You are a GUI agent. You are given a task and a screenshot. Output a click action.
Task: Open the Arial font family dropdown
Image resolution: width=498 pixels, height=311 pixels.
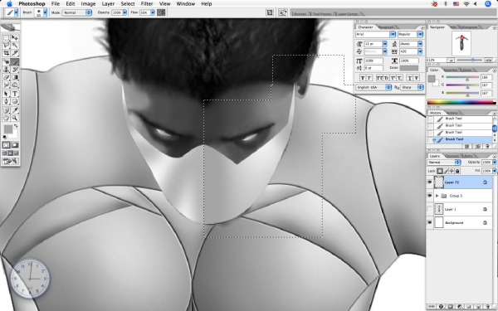coord(393,34)
